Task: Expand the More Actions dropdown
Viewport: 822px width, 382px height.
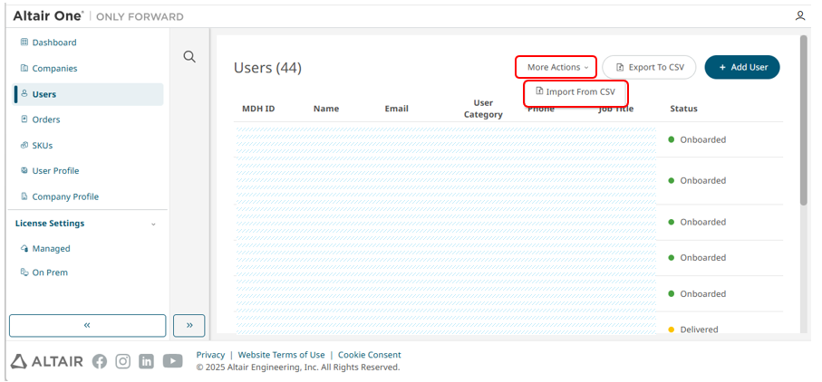Action: pyautogui.click(x=556, y=67)
